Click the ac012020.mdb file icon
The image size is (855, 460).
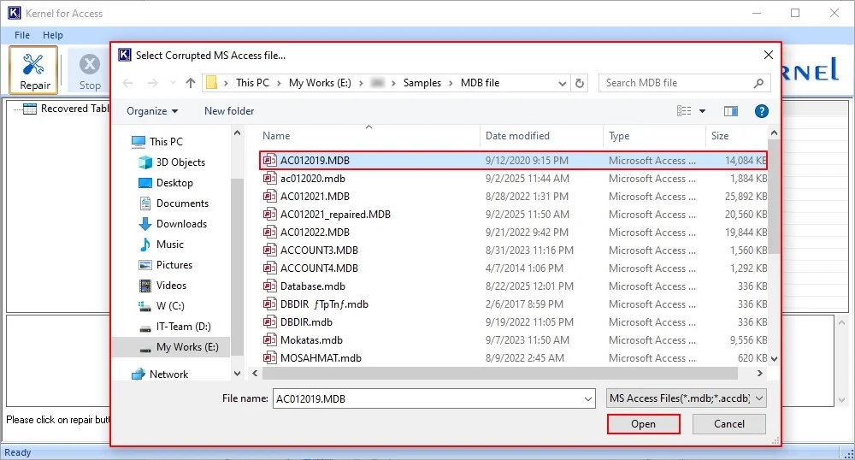pyautogui.click(x=269, y=178)
